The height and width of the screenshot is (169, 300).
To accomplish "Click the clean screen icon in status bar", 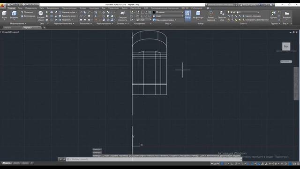I will pos(294,164).
